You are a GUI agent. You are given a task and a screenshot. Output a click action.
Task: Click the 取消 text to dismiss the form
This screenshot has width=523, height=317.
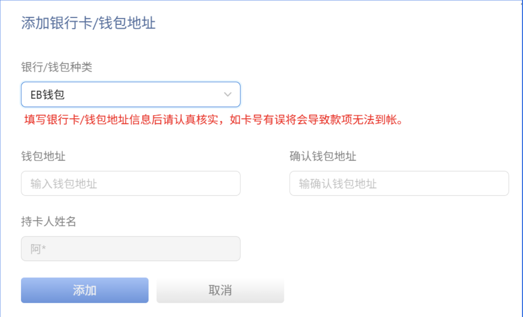click(220, 290)
